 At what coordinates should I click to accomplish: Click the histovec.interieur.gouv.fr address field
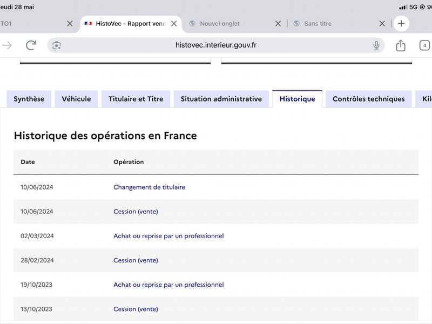(215, 45)
